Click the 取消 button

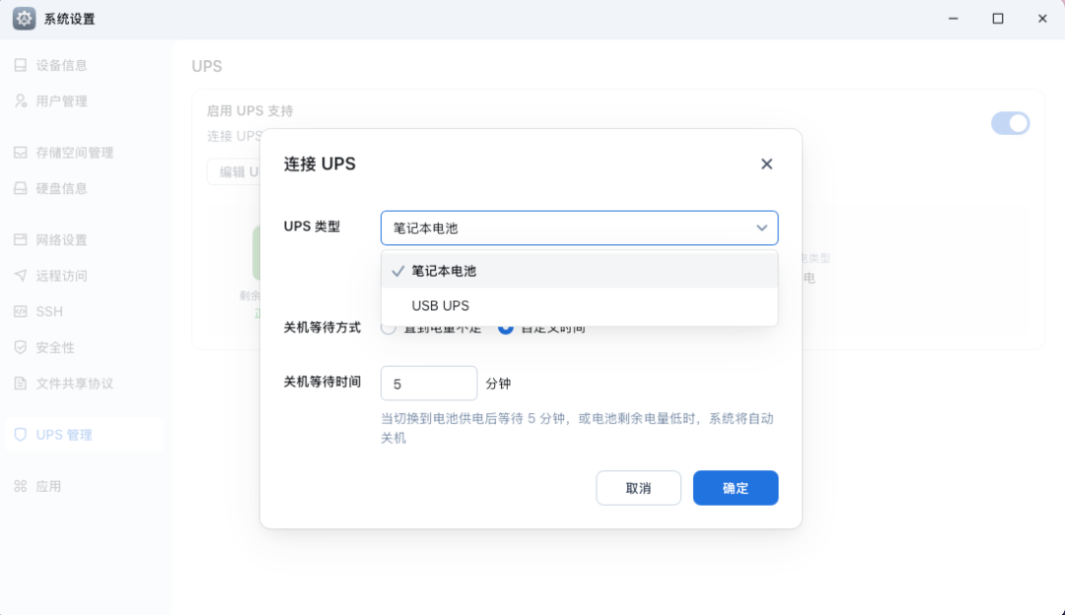638,488
